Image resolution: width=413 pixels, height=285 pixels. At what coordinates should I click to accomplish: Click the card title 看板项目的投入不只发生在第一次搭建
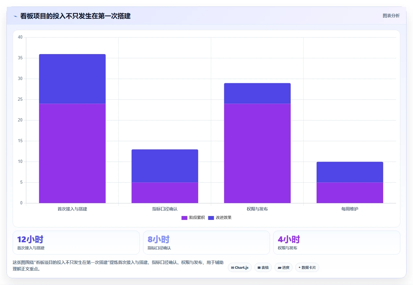click(75, 16)
